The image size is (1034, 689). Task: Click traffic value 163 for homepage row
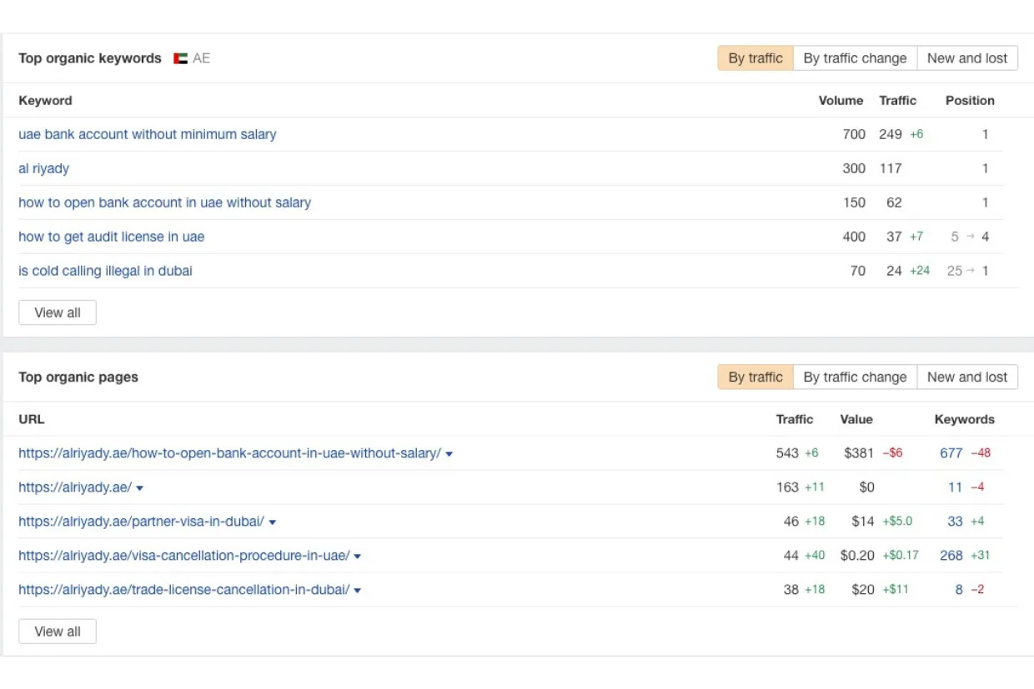[787, 487]
